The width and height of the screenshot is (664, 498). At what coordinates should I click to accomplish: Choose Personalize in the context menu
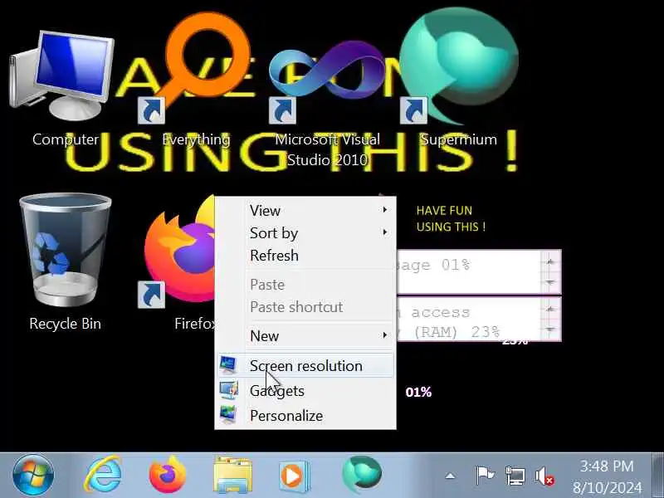click(x=305, y=416)
